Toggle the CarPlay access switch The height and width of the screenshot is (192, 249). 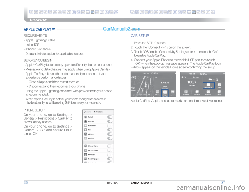pos(110,138)
